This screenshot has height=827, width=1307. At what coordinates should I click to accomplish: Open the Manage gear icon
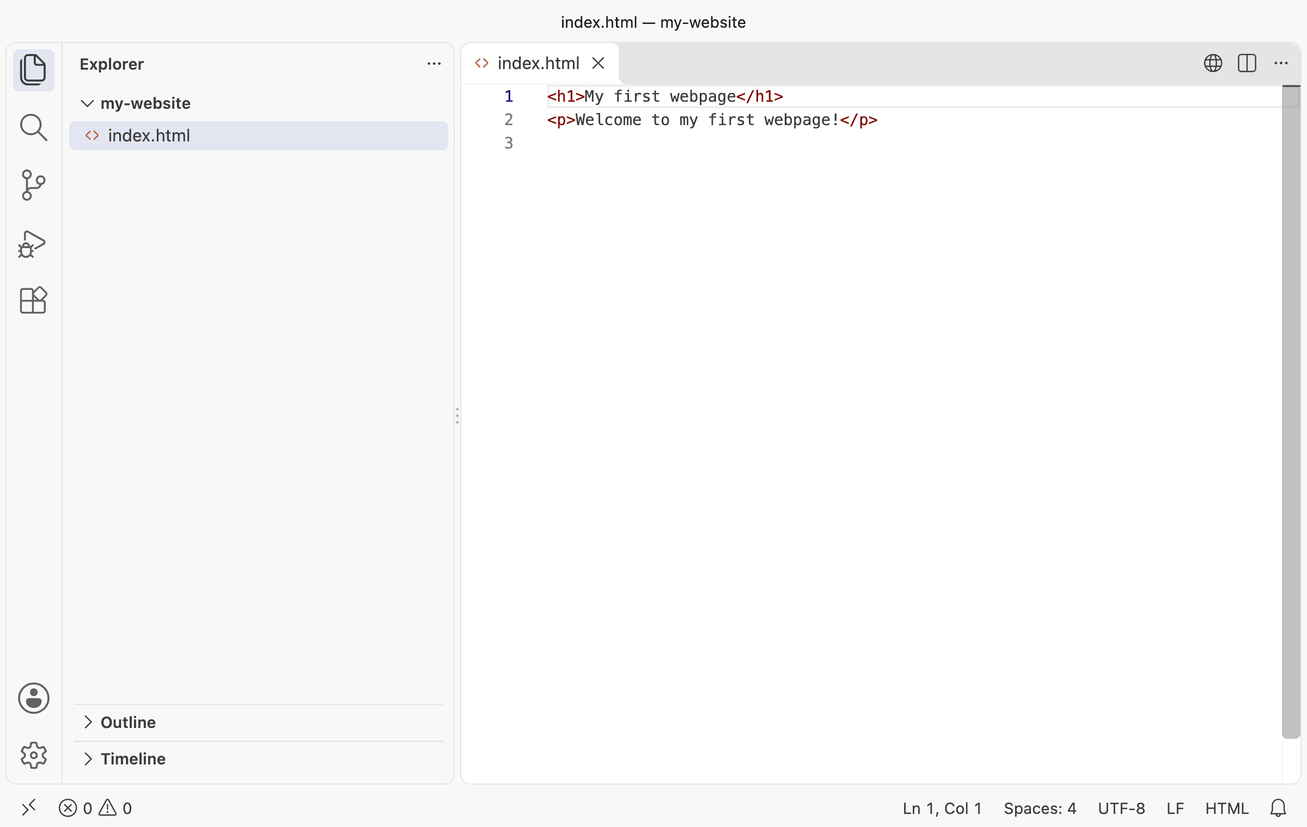click(34, 755)
